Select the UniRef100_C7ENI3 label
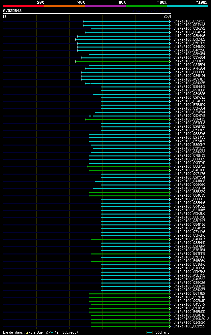211x335 pixels. (x=189, y=156)
